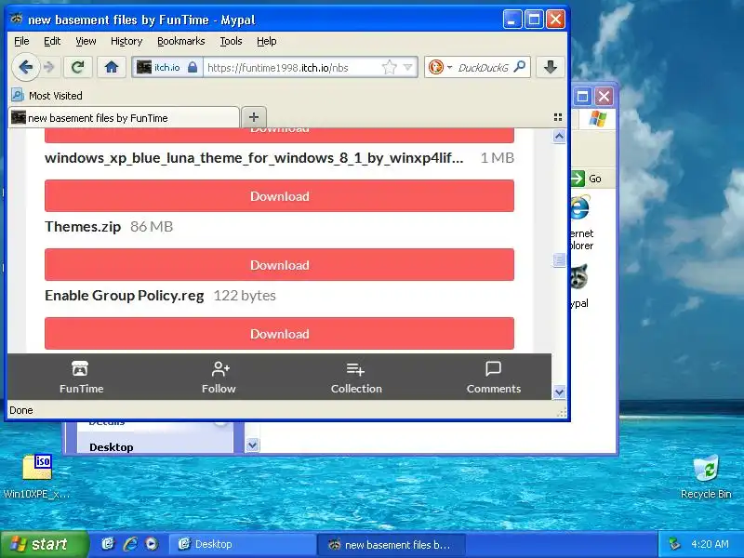This screenshot has width=744, height=558.
Task: Click the 122 bytes file size text
Action: (245, 295)
